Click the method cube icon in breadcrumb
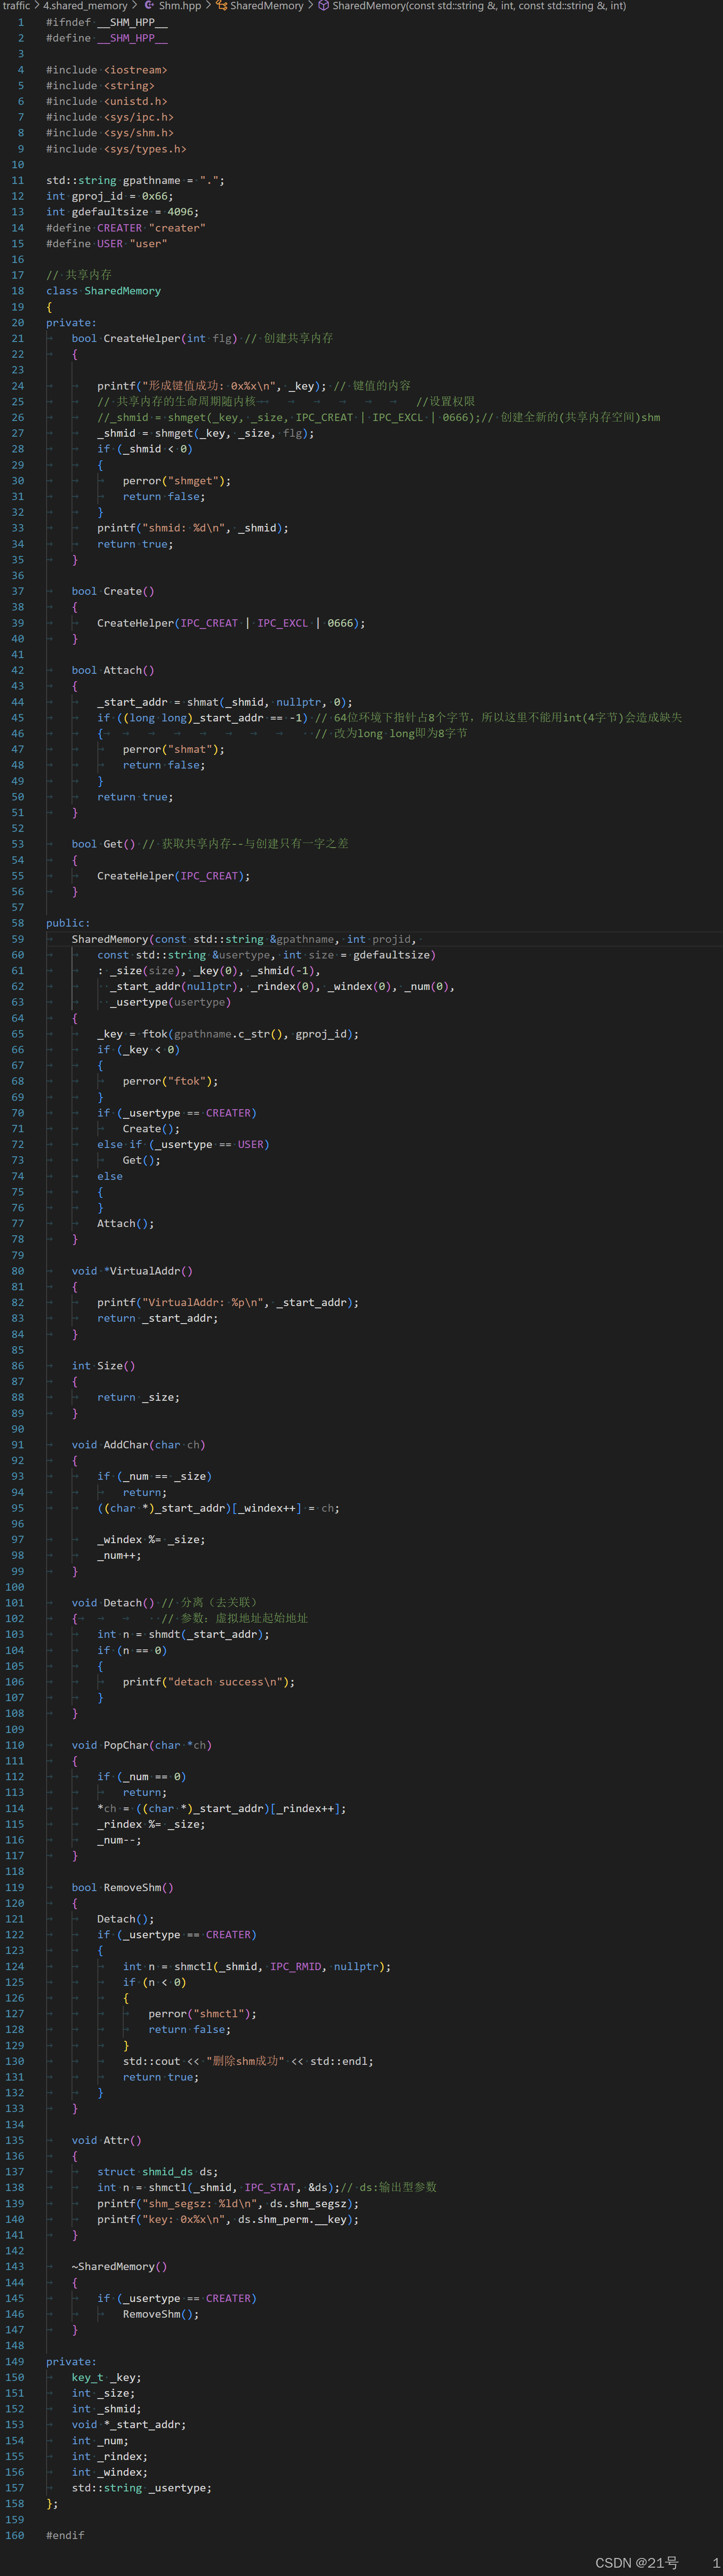 click(x=324, y=6)
